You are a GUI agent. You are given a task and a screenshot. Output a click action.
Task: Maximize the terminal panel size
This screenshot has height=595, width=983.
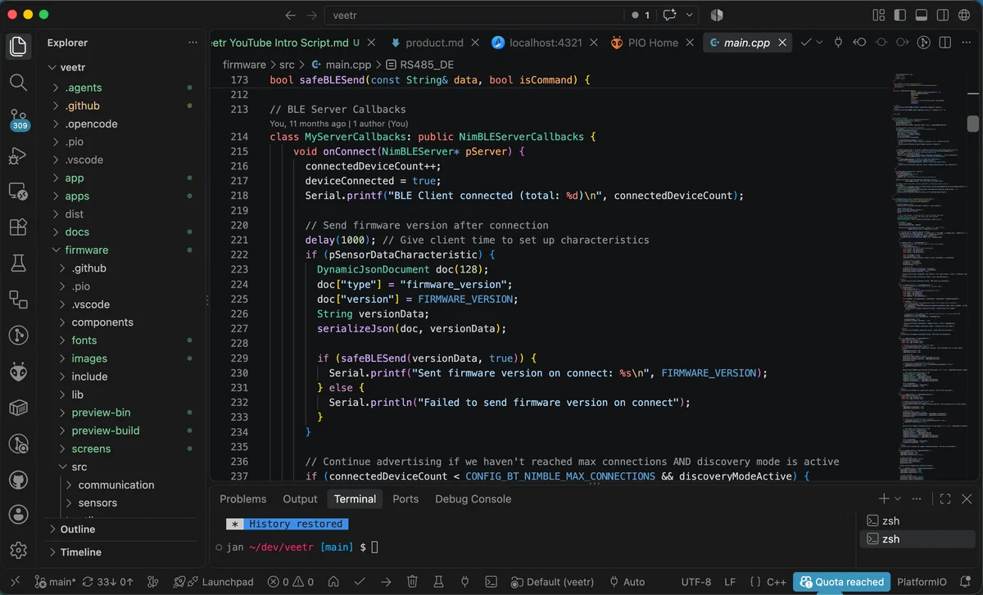[945, 498]
